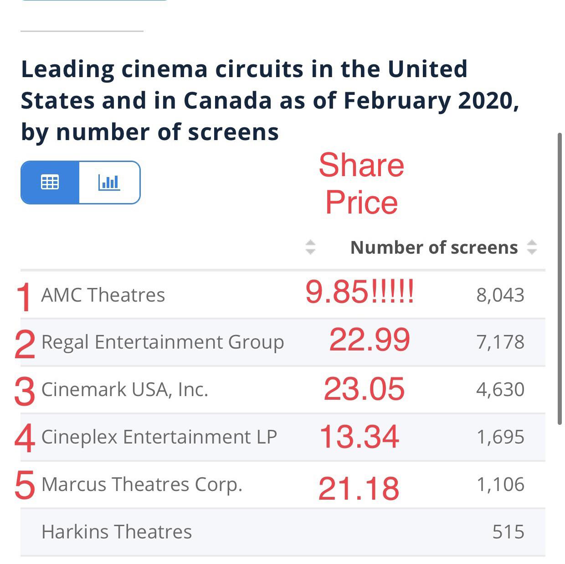The width and height of the screenshot is (565, 564).
Task: Click the 9.85!!!!! share price text
Action: point(360,292)
